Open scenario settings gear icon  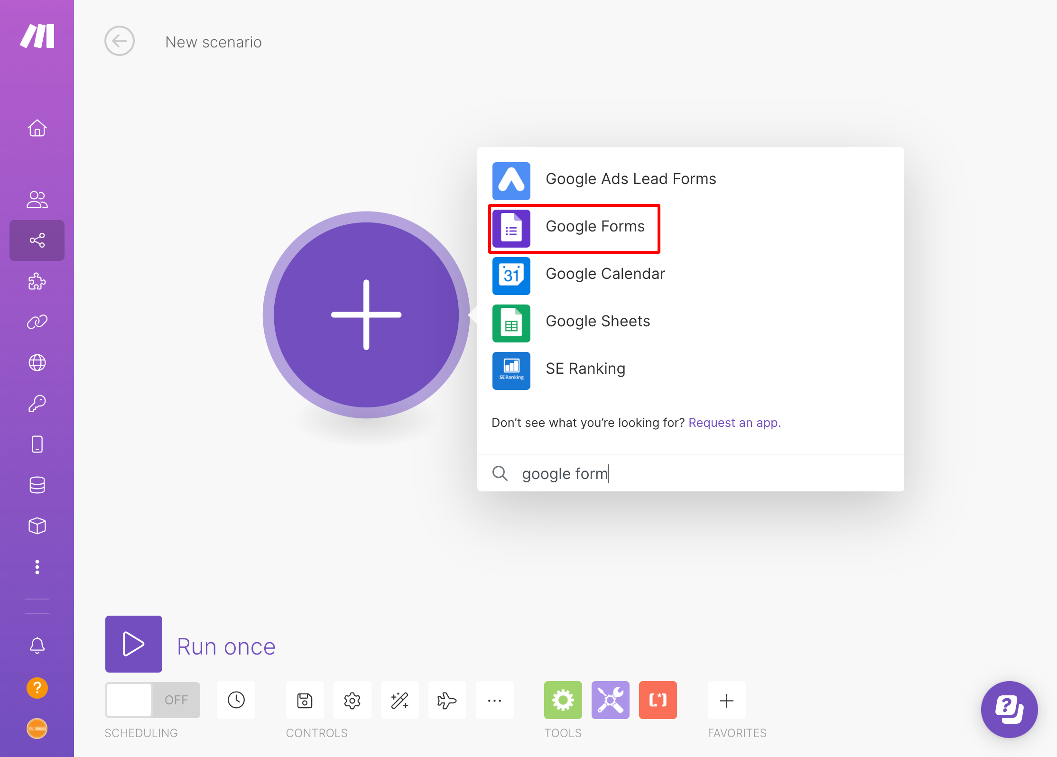[x=352, y=700]
